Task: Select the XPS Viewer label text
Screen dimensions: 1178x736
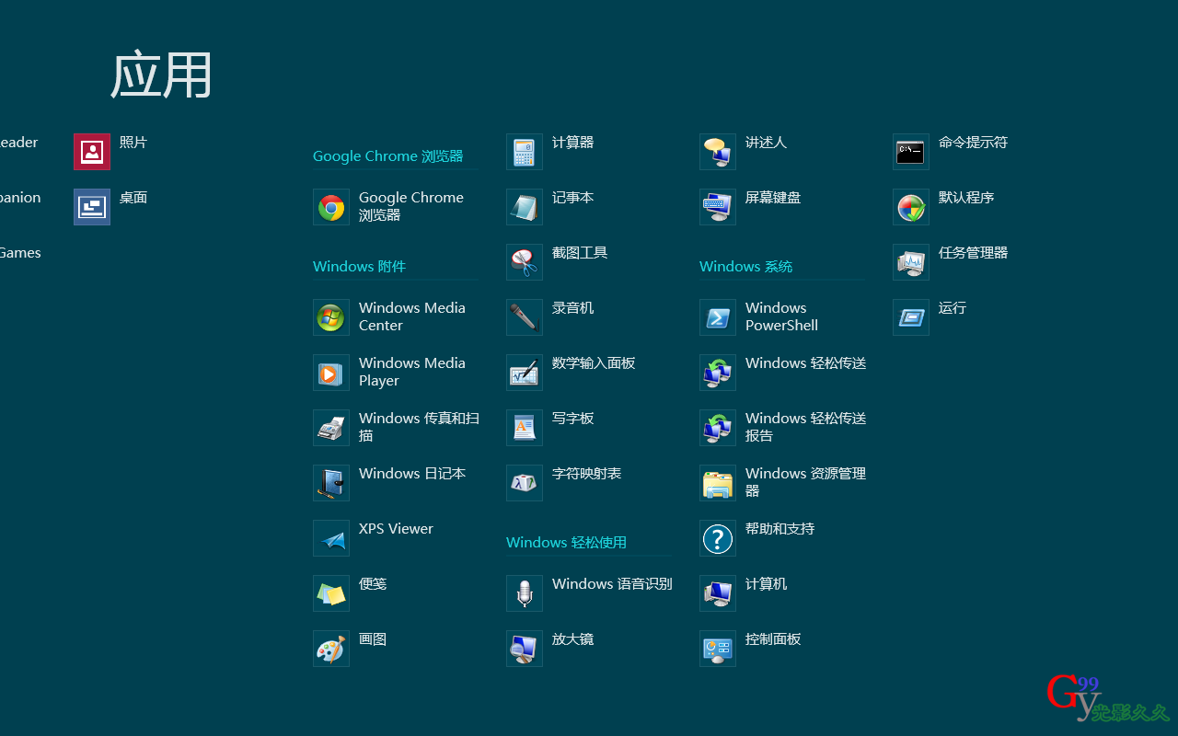Action: (396, 529)
